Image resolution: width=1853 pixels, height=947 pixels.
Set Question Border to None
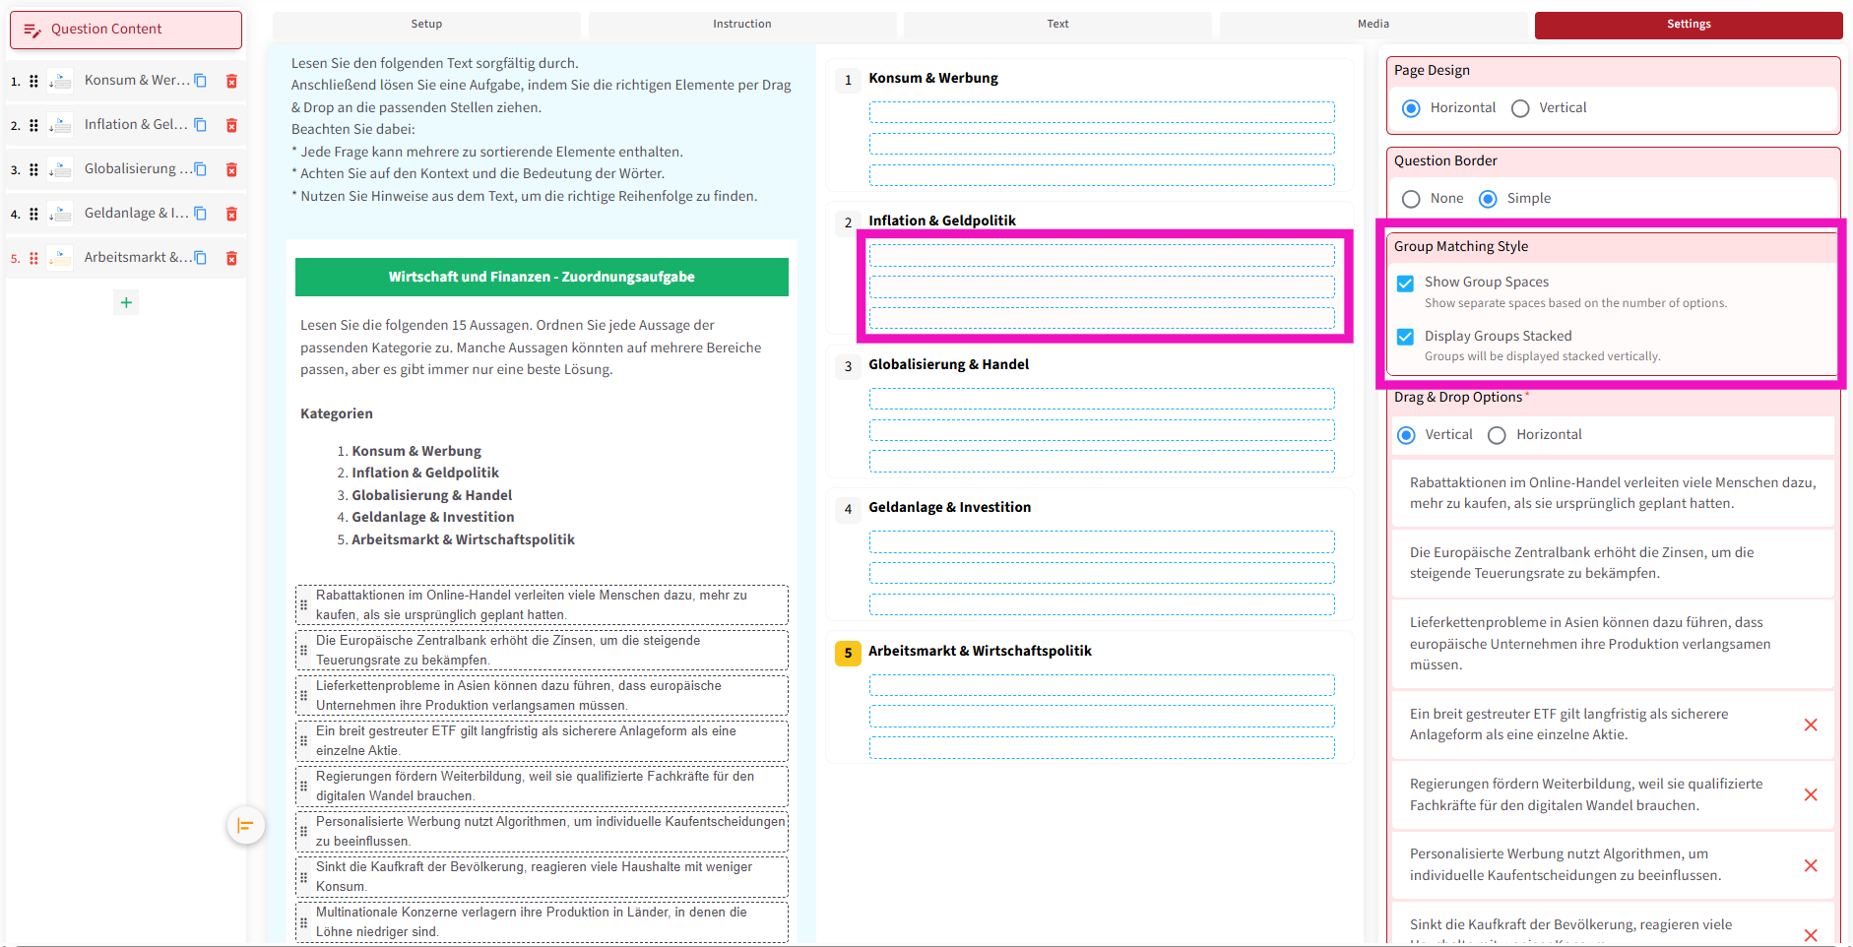click(1411, 199)
